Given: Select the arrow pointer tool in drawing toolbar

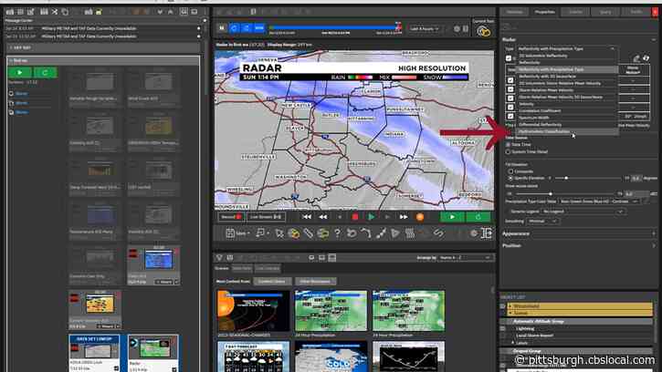Looking at the screenshot, I should tap(279, 233).
